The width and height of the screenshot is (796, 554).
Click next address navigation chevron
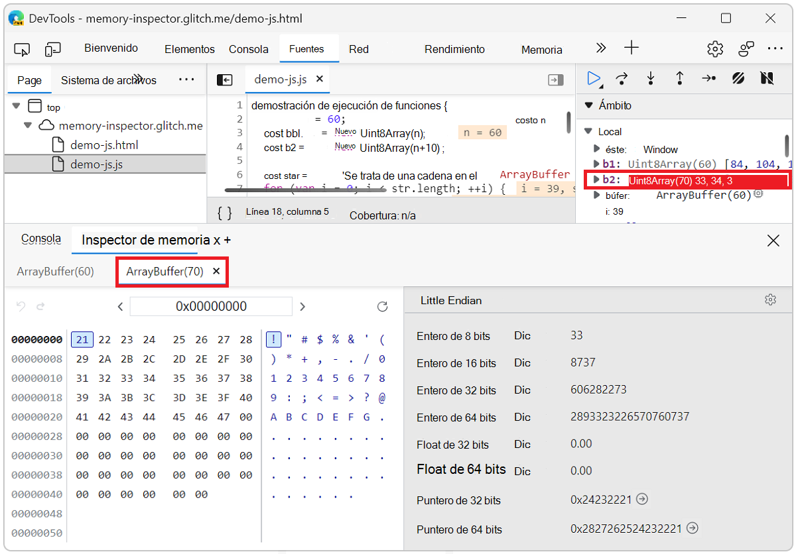[x=302, y=306]
